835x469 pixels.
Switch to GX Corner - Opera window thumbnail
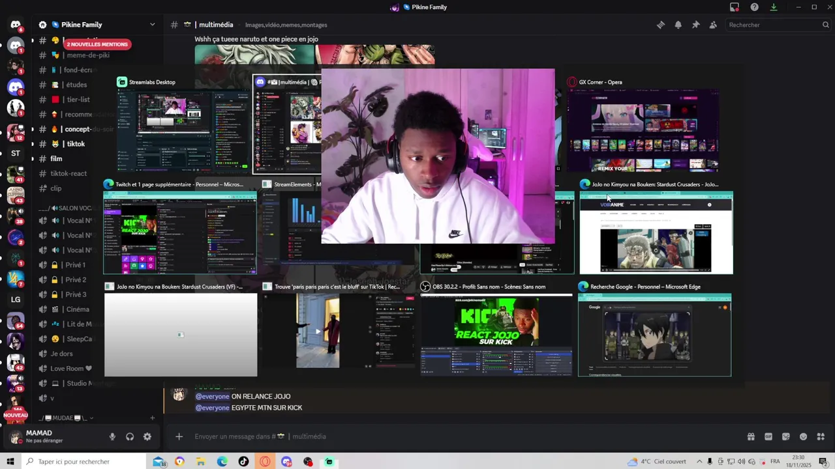coord(643,125)
